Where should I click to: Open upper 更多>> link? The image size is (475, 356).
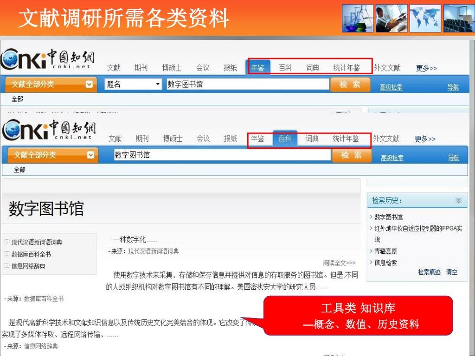click(x=427, y=68)
